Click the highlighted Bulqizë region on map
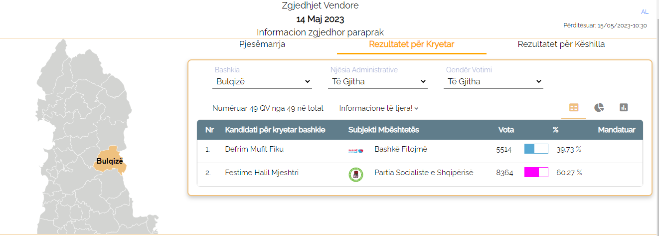Viewport: 659px width, 236px height. pos(110,161)
